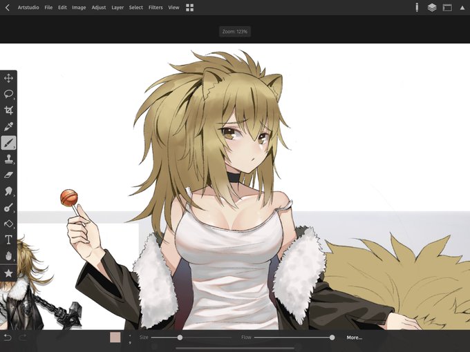Click the color swap stepper arrows
470x352 pixels.
click(130, 338)
